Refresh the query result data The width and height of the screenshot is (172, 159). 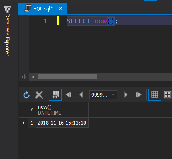26,95
